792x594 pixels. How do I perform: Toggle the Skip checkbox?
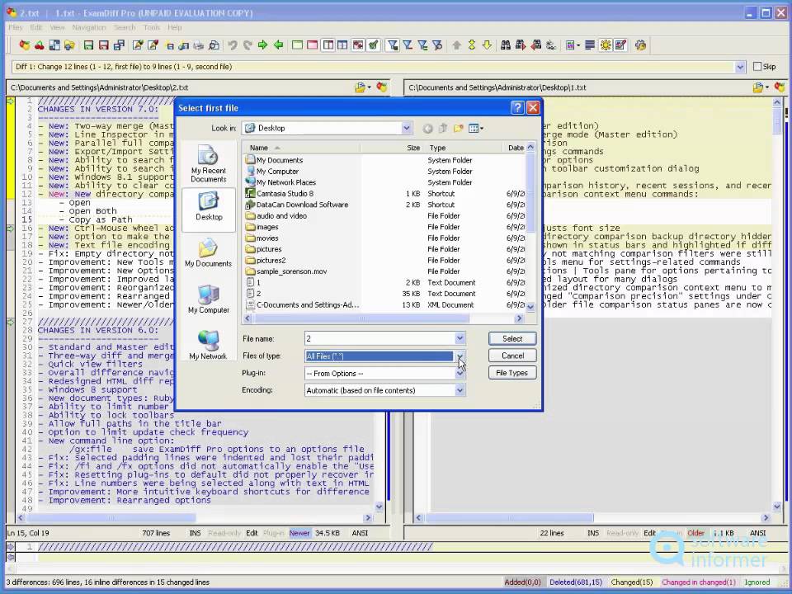click(x=757, y=67)
